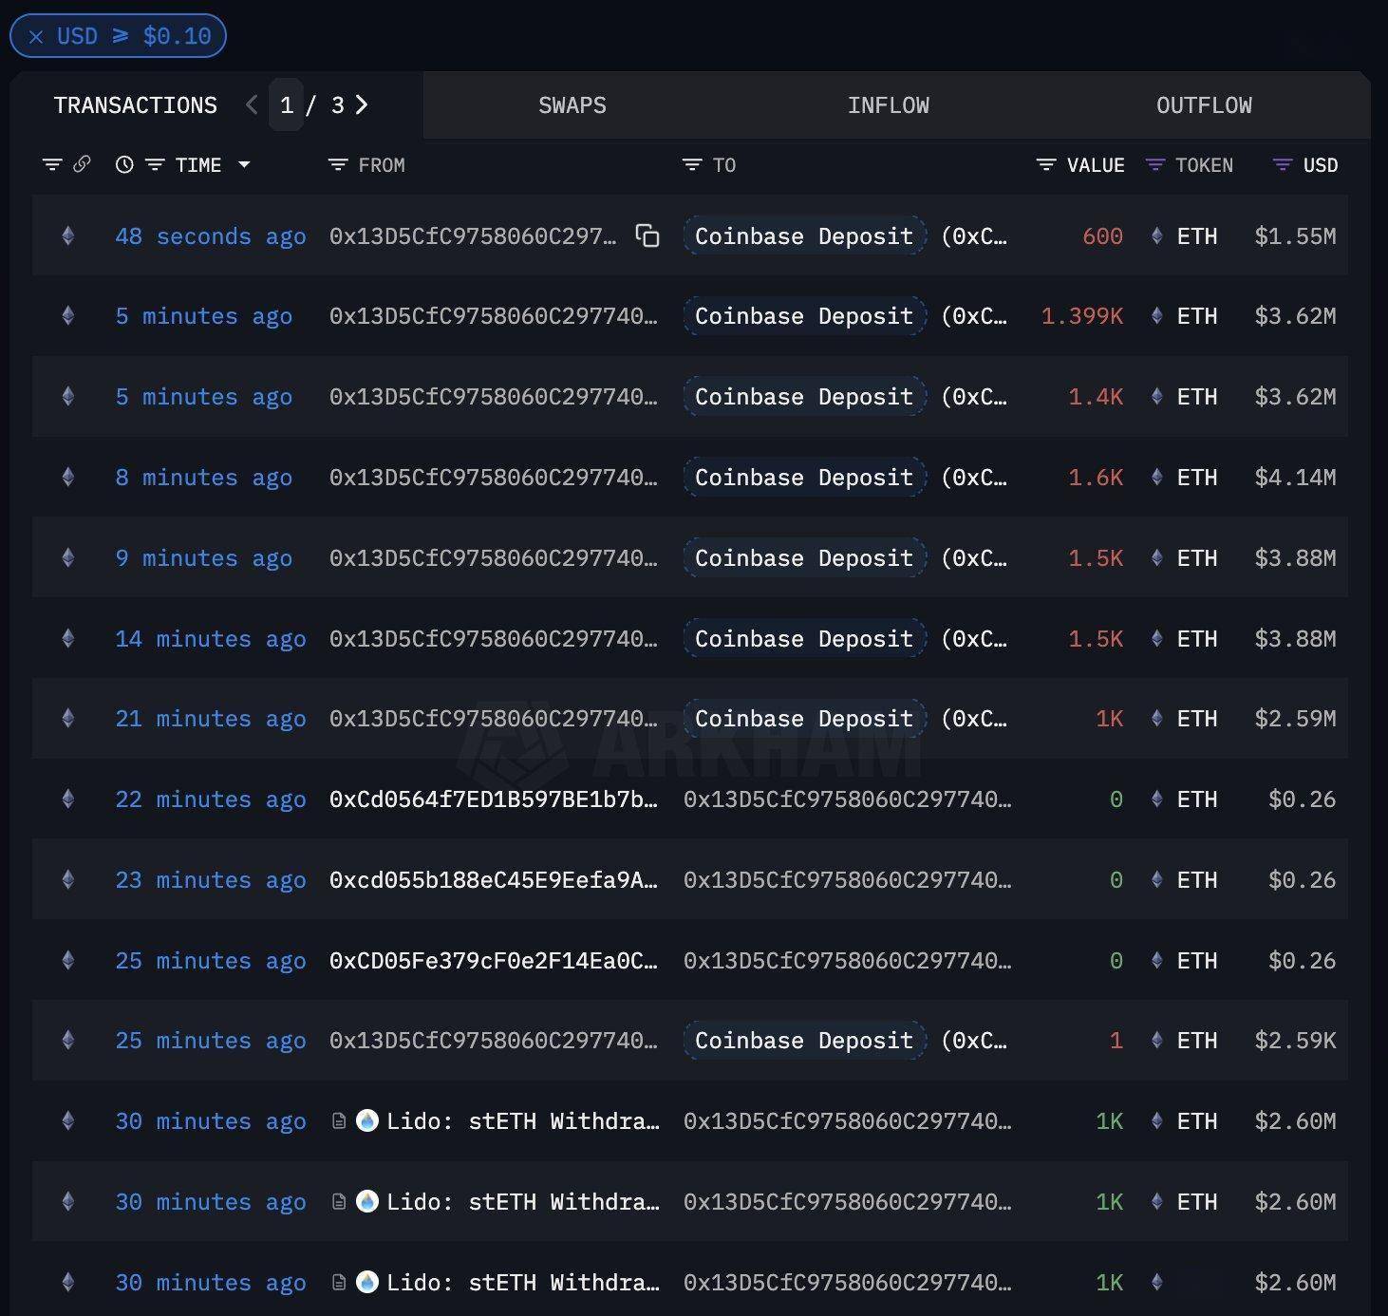
Task: Click the $1.55M USD amount
Action: (x=1295, y=236)
